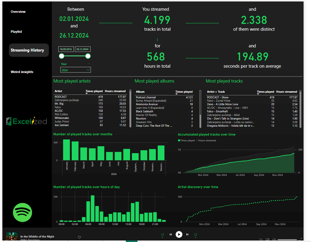Select the PODCAST artist row
This screenshot has width=311, height=242.
click(x=90, y=97)
